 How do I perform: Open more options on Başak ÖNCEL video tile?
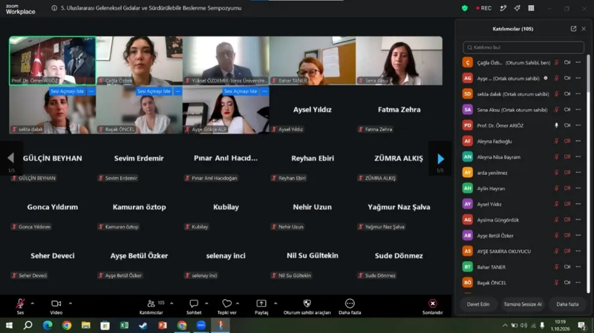coord(178,91)
